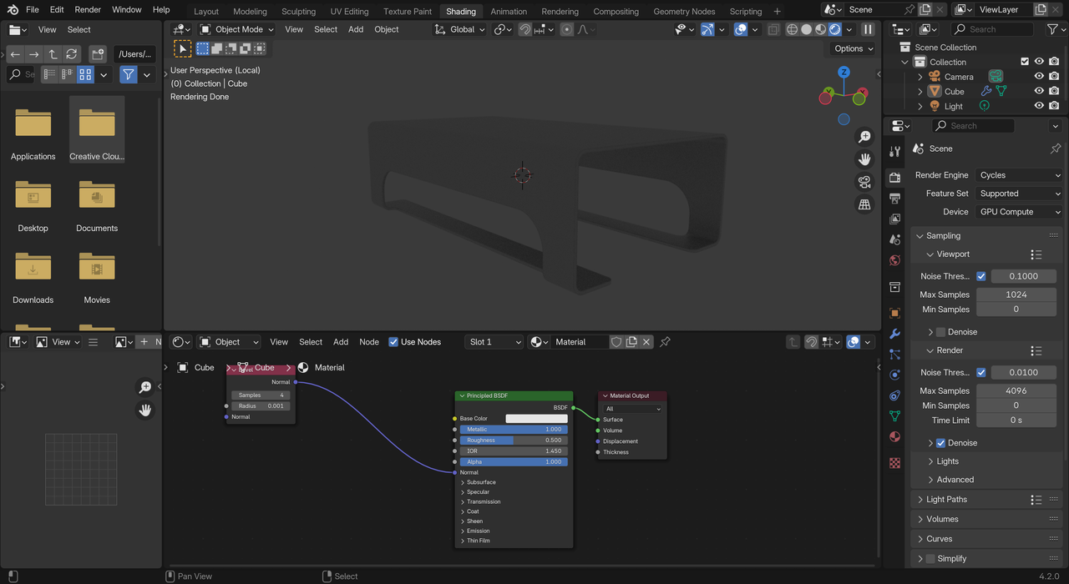
Task: Click the viewport pan hand gizmo
Action: click(864, 159)
